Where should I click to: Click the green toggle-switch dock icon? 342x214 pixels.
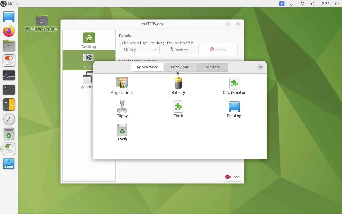[x=9, y=149]
